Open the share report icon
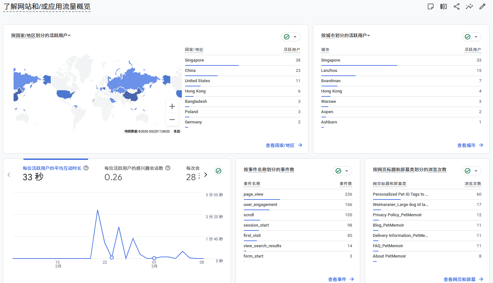493x283 pixels. tap(456, 6)
